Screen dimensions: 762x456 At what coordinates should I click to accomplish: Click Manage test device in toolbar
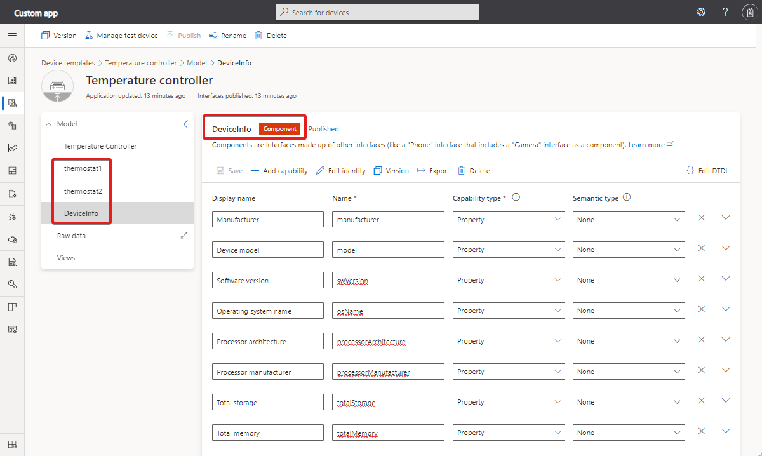click(121, 36)
